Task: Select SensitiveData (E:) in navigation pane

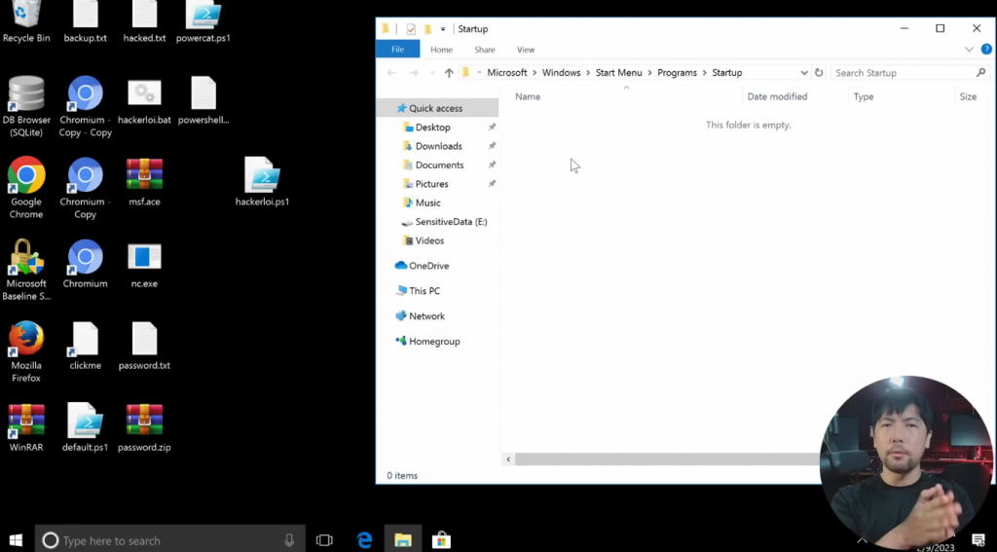Action: (x=451, y=222)
